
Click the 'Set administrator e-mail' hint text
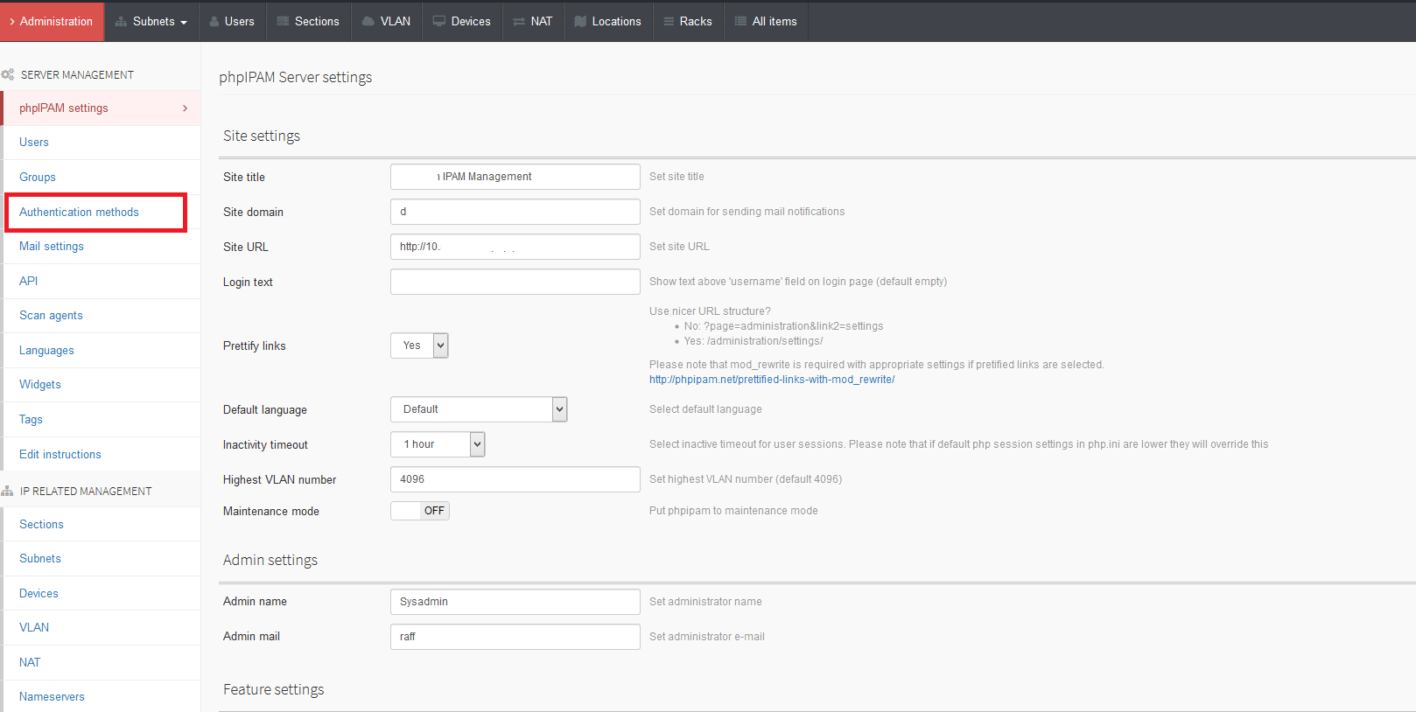(707, 637)
